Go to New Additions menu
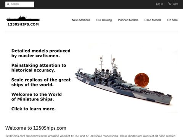 (81, 20)
